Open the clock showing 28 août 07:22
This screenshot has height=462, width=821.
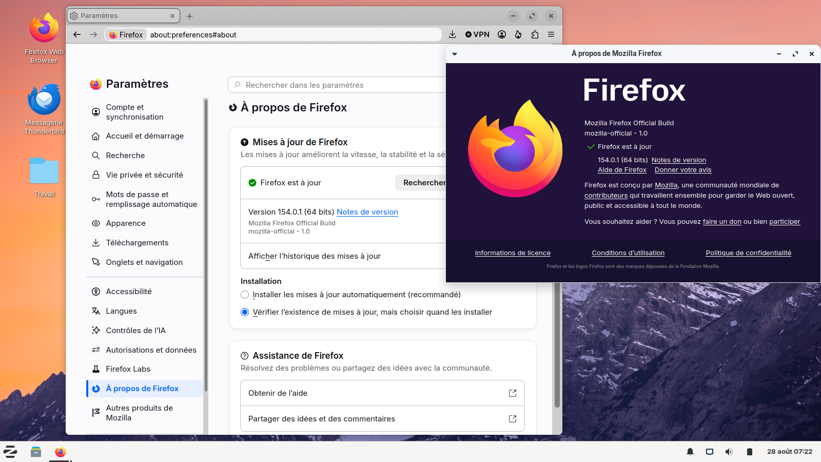tap(790, 452)
